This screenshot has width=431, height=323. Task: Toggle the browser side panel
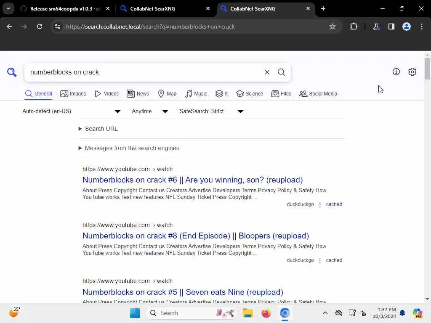[391, 26]
